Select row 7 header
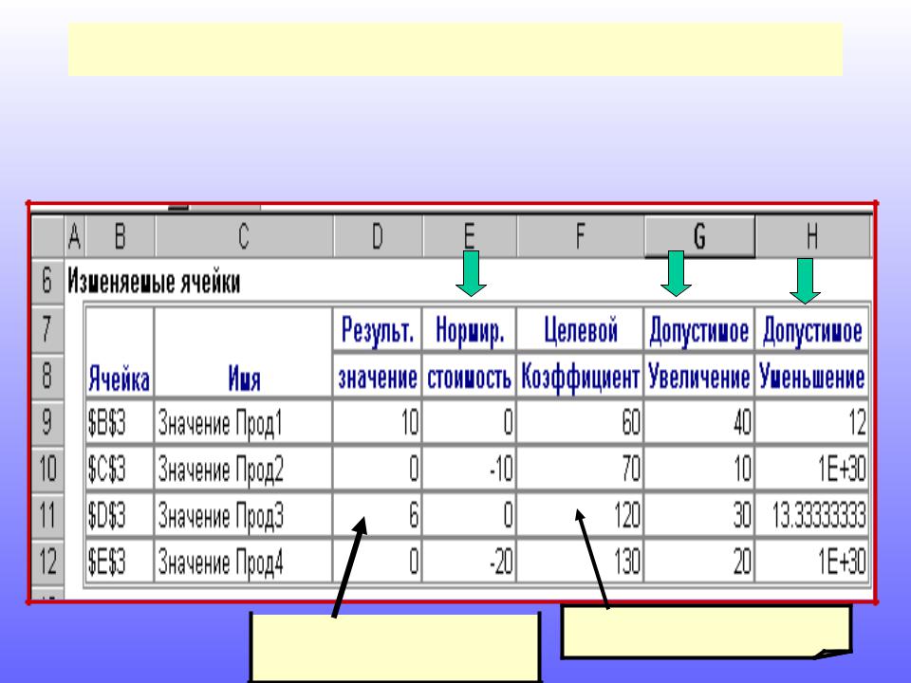911x683 pixels. pyautogui.click(x=47, y=329)
